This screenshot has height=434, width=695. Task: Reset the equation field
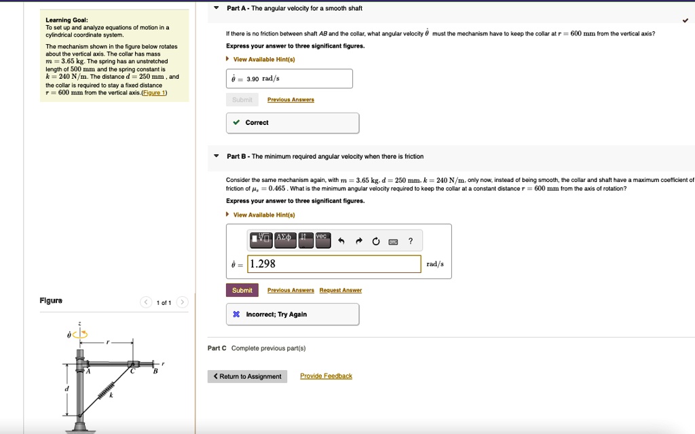pyautogui.click(x=376, y=240)
